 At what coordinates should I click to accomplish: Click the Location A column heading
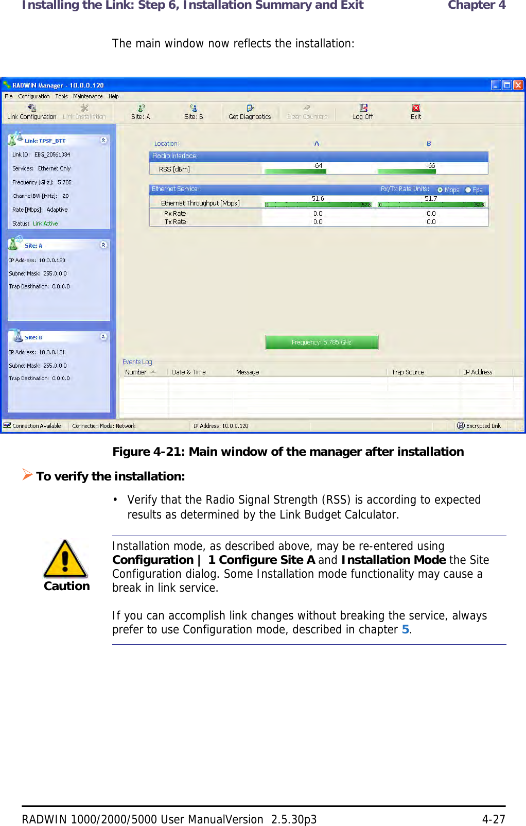317,144
